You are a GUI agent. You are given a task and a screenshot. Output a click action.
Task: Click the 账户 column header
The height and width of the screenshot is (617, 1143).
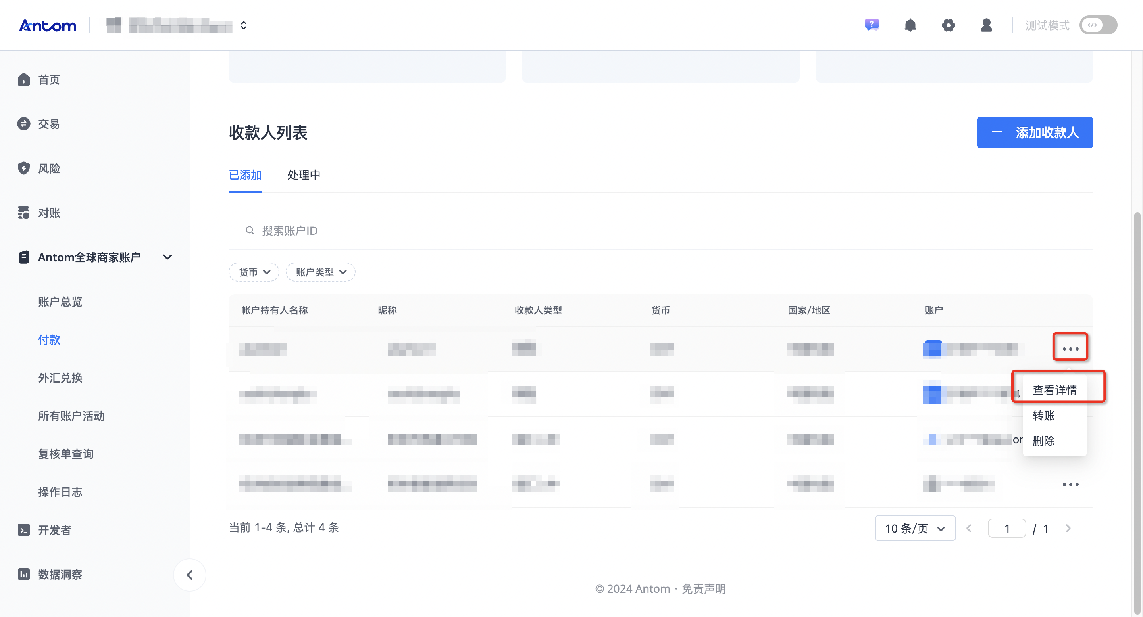[x=933, y=310]
